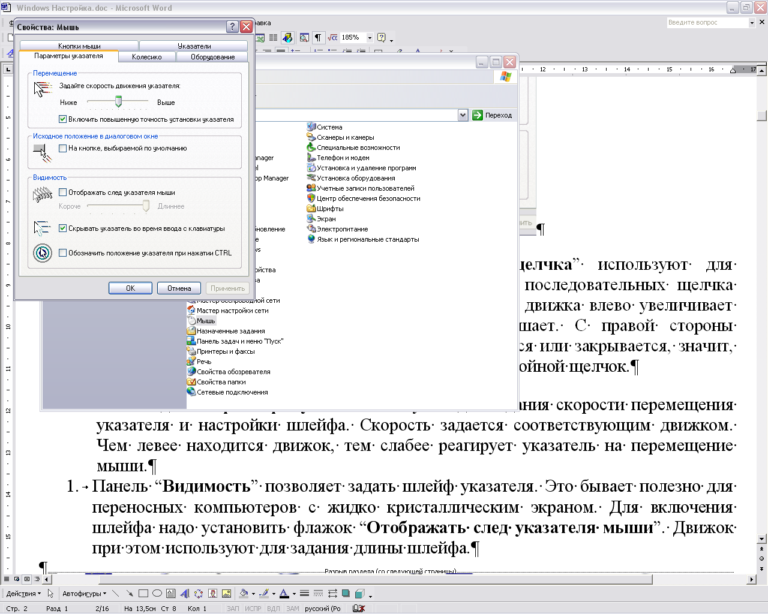Click the Word Help question mark icon
768x614 pixels.
pos(382,38)
